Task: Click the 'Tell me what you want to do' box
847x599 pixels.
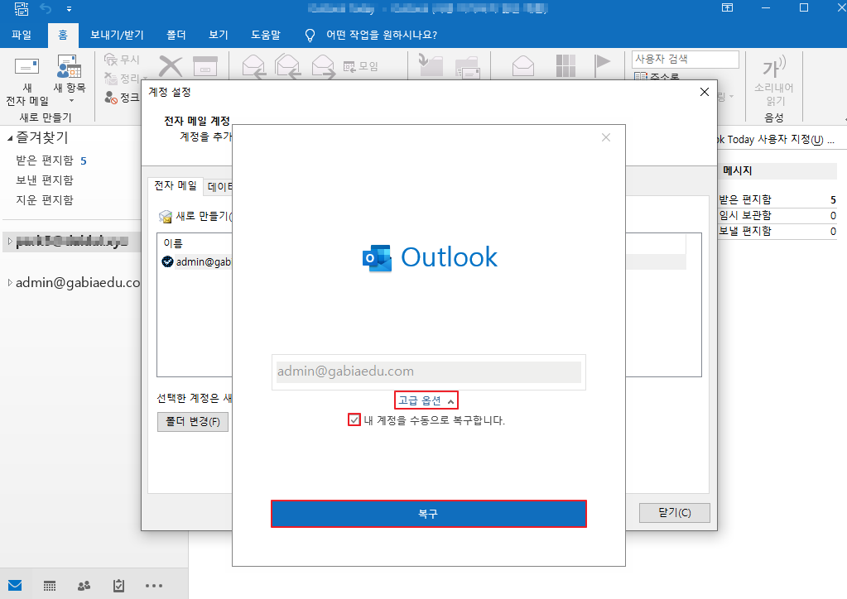Action: coord(382,35)
